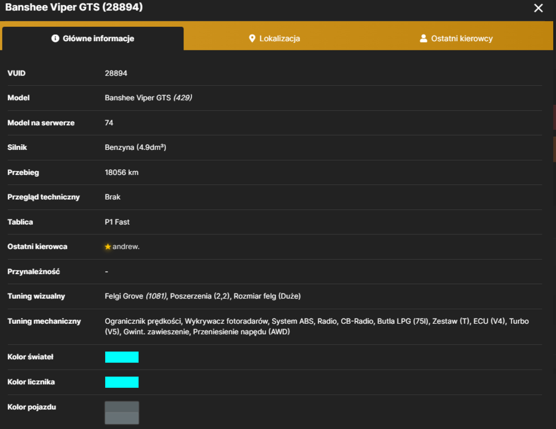Click the Kolor świateł cyan swatch

pyautogui.click(x=122, y=357)
